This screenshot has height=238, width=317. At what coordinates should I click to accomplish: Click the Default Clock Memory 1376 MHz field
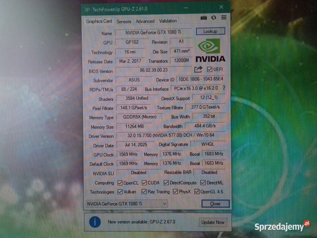pyautogui.click(x=171, y=163)
